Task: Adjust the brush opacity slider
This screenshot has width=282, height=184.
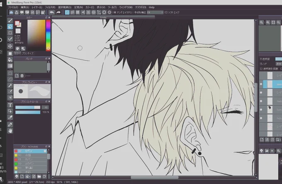Action: click(28, 112)
